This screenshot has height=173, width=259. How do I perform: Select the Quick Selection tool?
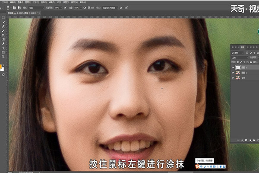3,22
